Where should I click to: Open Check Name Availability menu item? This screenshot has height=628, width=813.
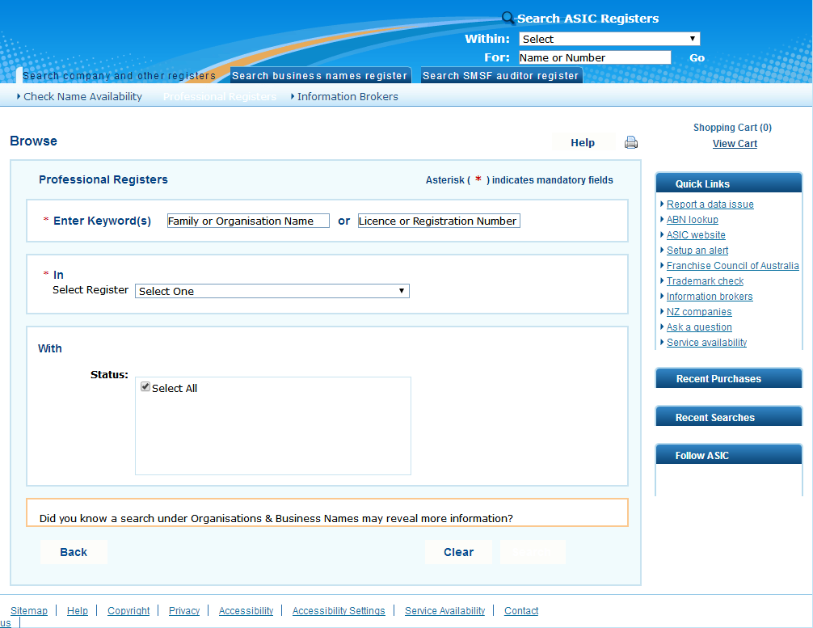coord(82,96)
